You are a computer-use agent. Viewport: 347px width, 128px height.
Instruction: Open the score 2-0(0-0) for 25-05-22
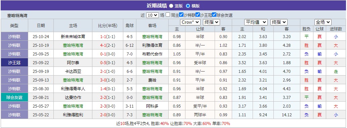click(x=107, y=115)
